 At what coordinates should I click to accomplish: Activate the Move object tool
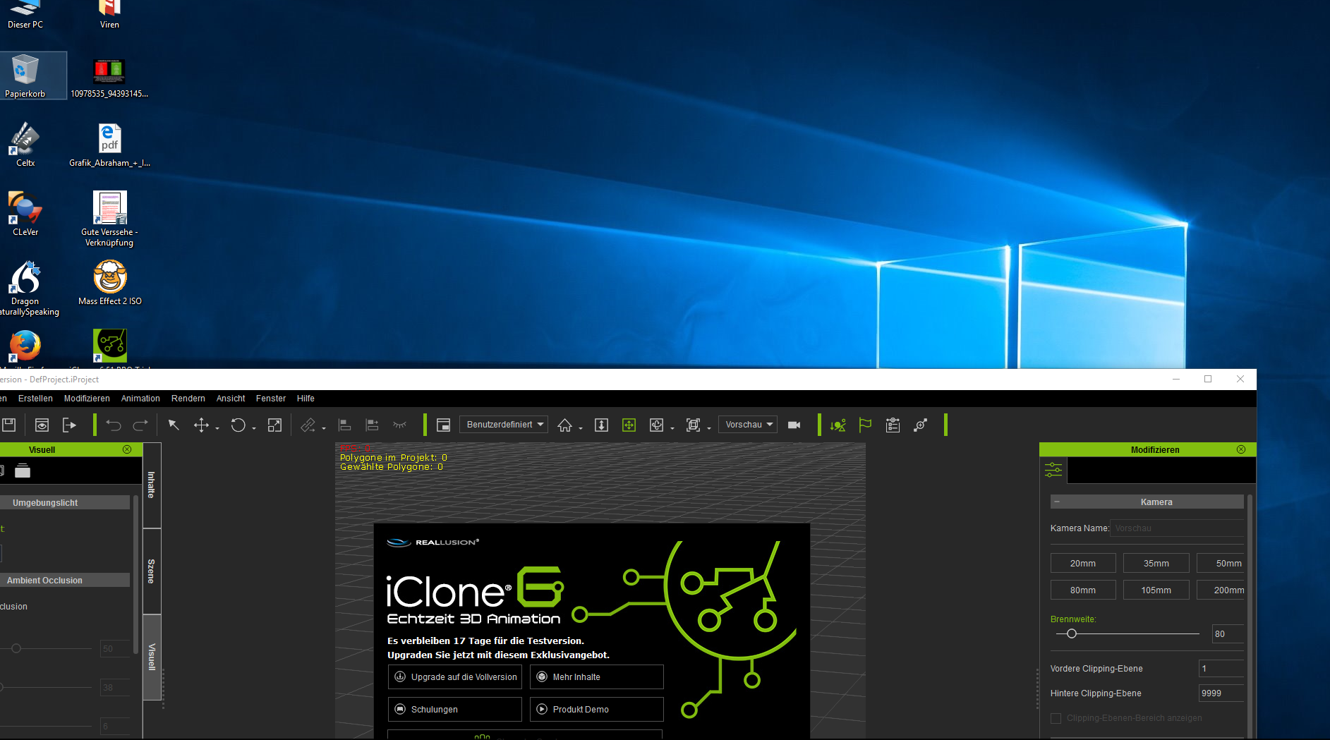(x=201, y=425)
